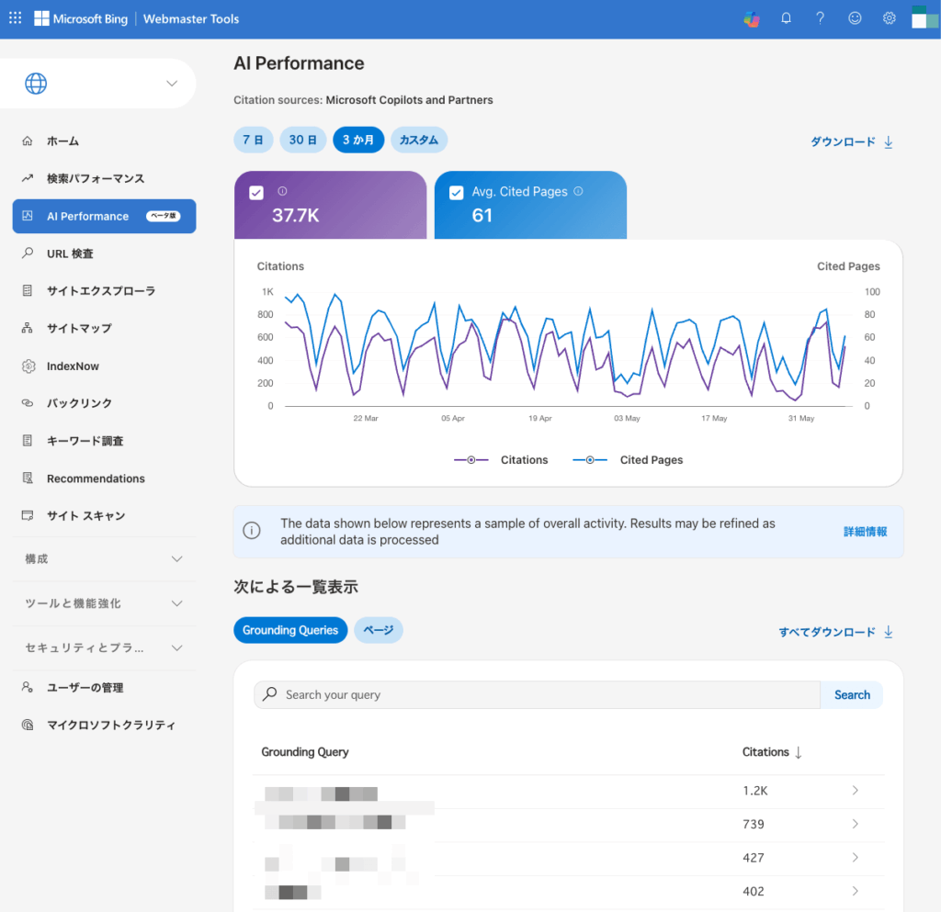Click the Grounding Query column header
Image resolution: width=941 pixels, height=912 pixels.
tap(305, 752)
